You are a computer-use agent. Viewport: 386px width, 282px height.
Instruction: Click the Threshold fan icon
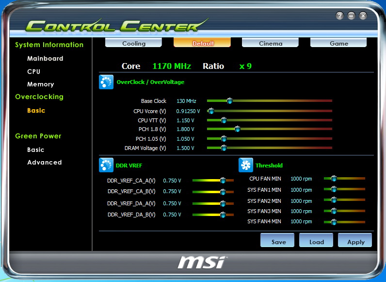click(x=246, y=165)
